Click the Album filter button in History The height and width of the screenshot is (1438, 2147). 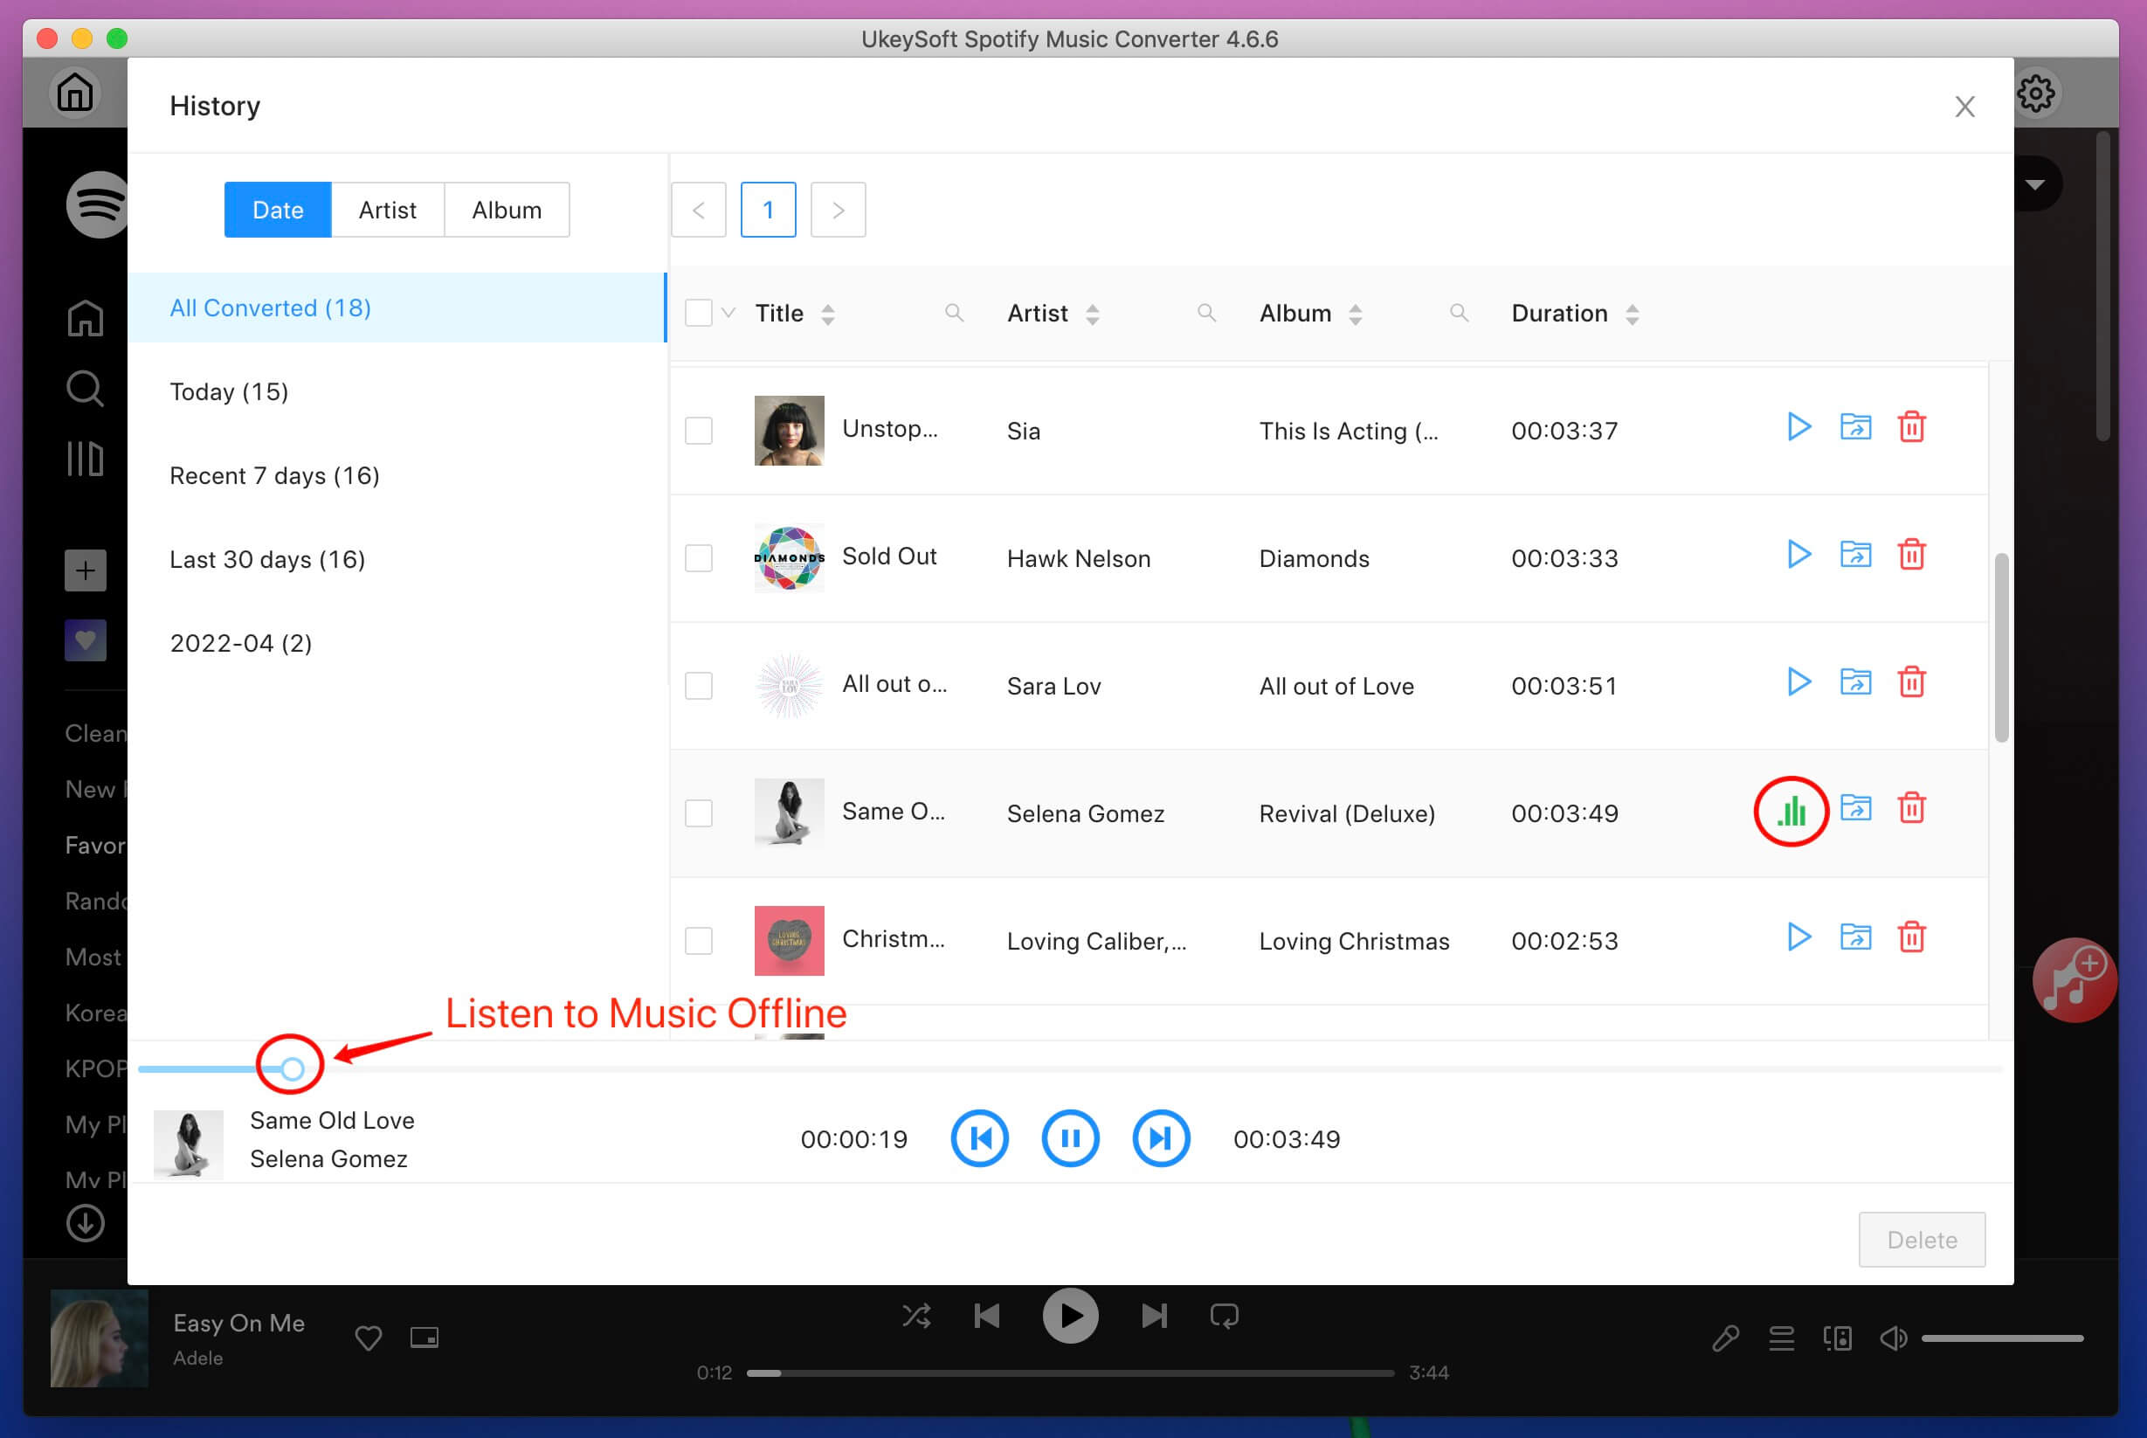click(506, 209)
